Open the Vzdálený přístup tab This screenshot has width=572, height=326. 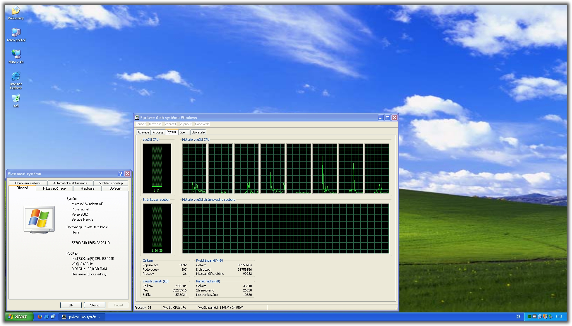tap(111, 183)
